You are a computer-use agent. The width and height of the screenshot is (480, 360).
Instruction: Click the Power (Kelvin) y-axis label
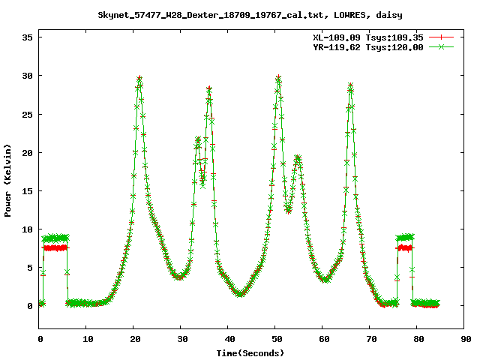point(7,181)
